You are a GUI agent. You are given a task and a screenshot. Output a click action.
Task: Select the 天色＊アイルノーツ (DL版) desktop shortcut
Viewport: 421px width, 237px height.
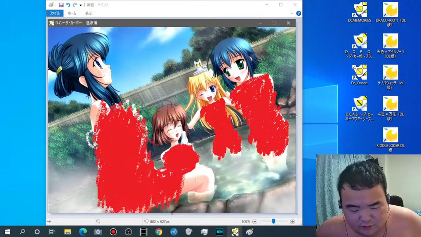tap(391, 46)
